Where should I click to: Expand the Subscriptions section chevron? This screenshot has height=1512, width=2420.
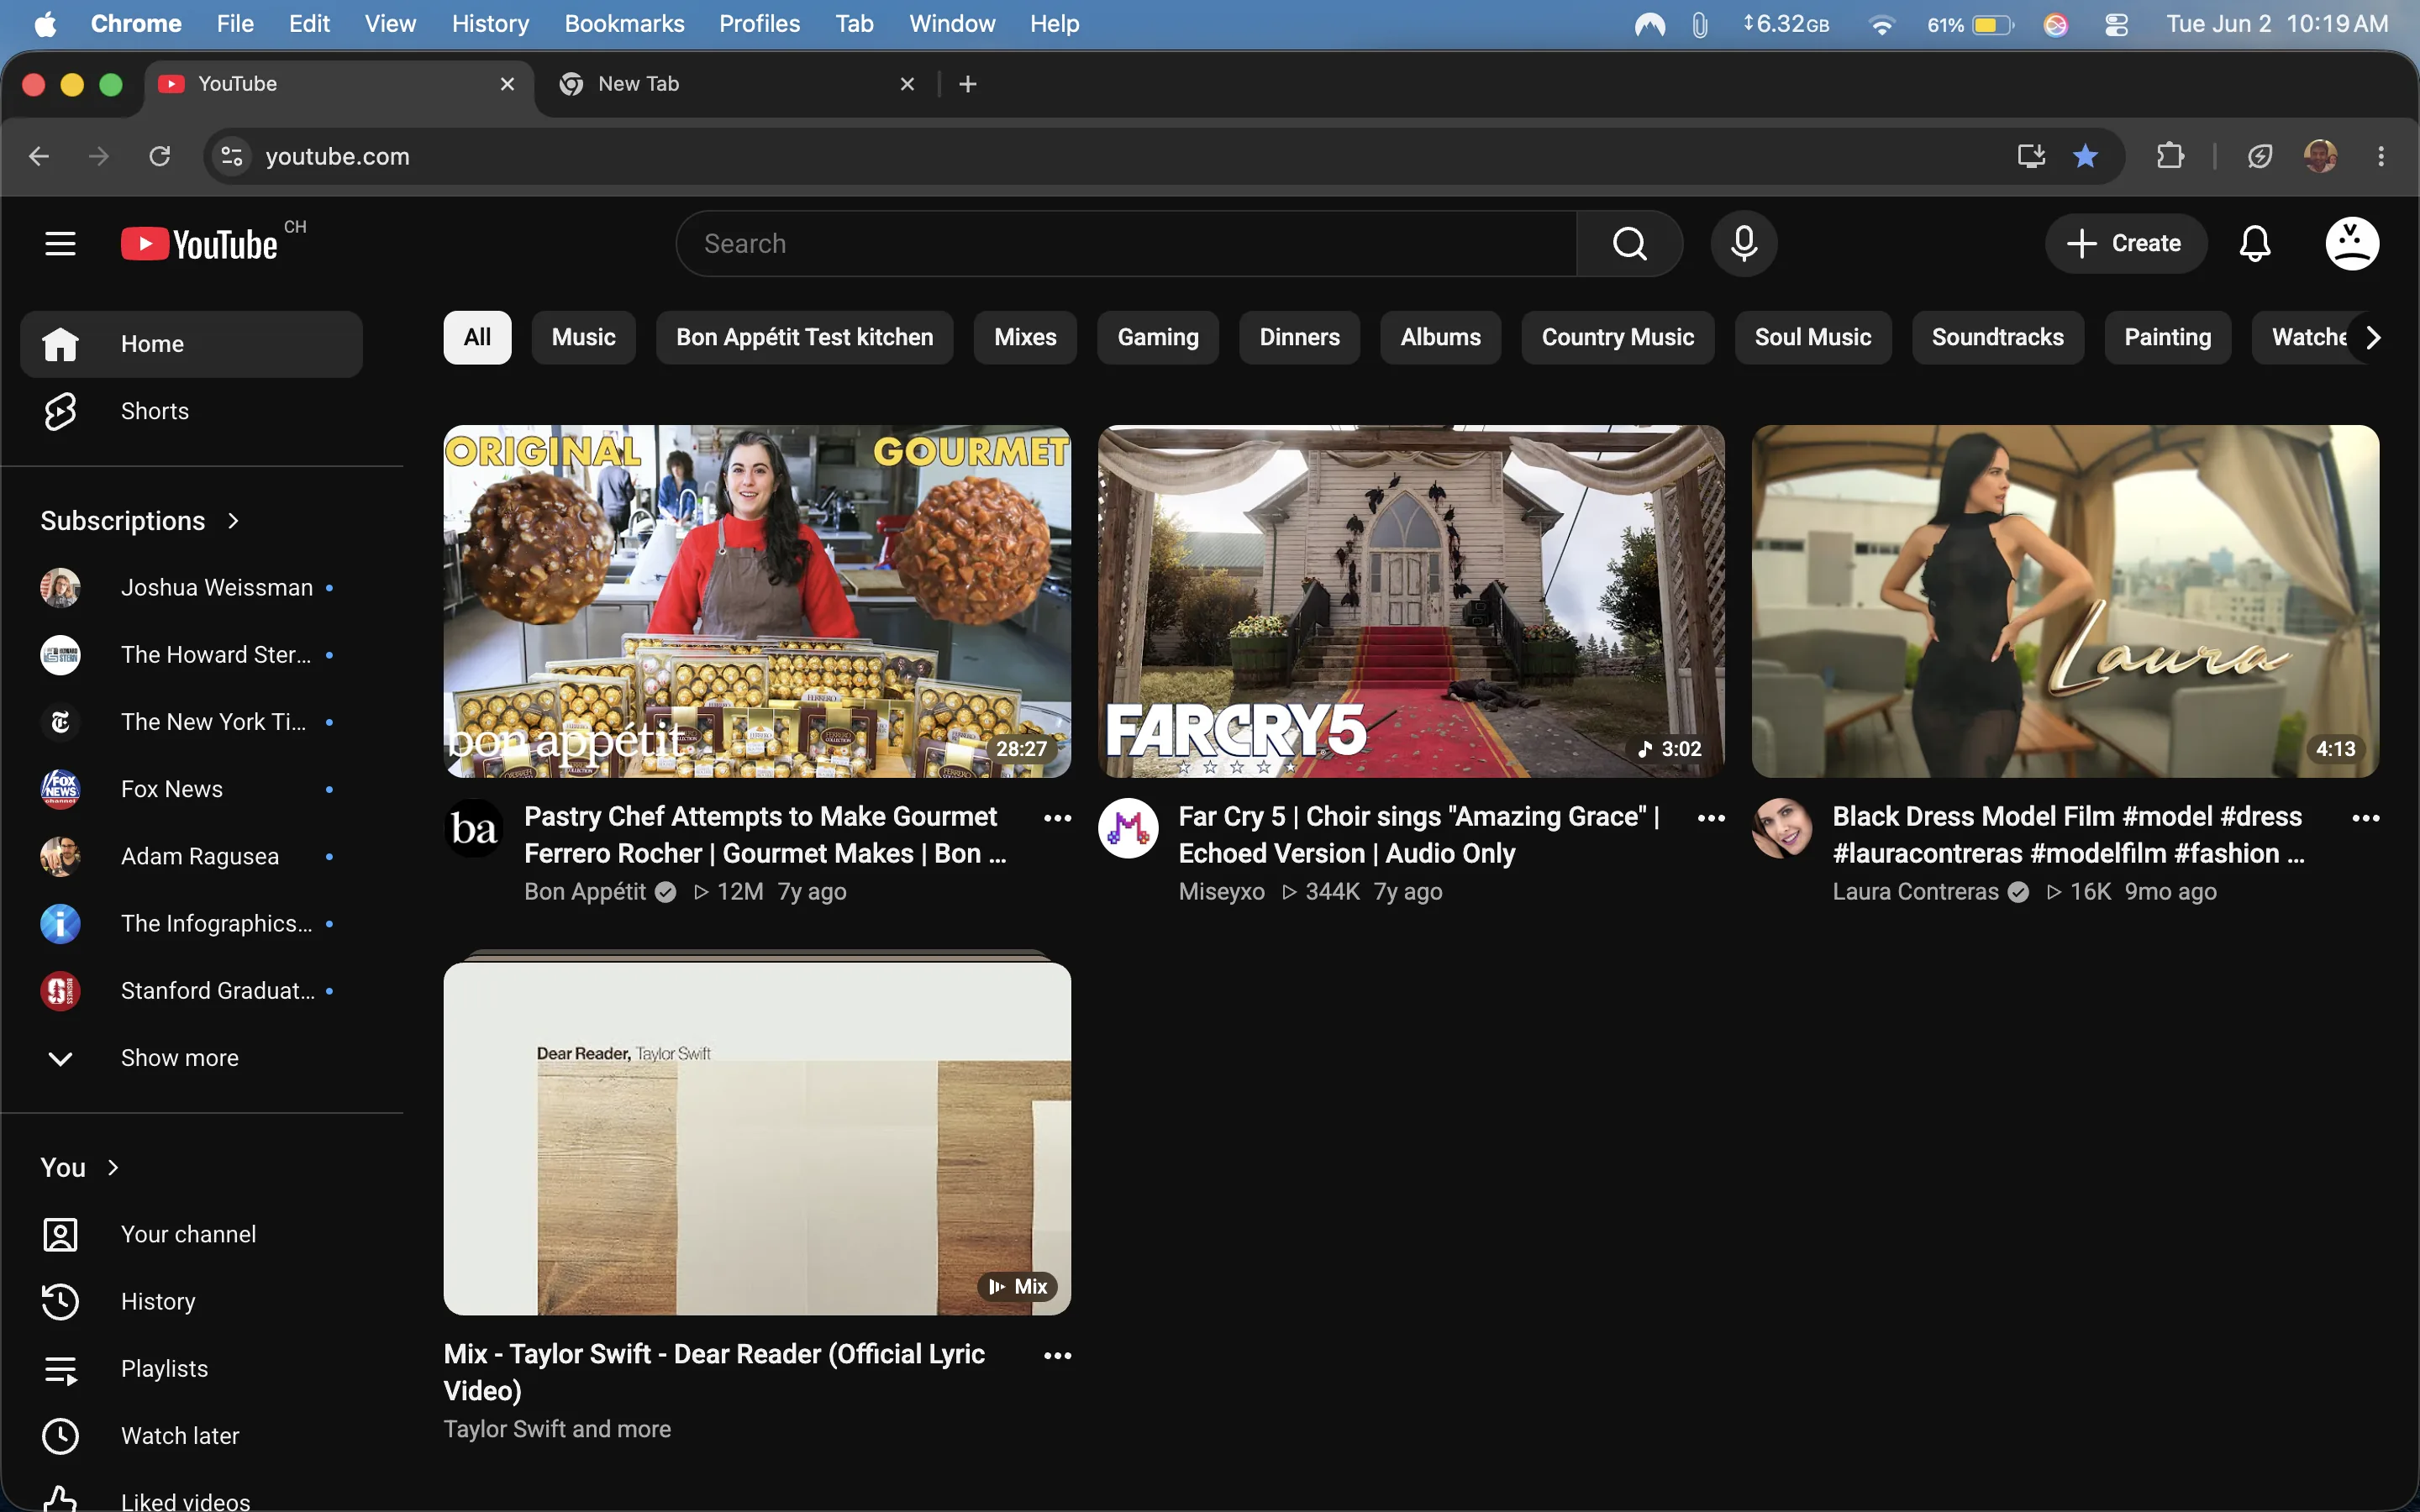233,521
